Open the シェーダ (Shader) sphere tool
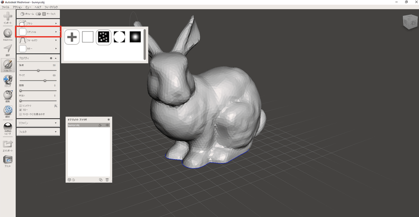419x217 pixels. [x=7, y=127]
